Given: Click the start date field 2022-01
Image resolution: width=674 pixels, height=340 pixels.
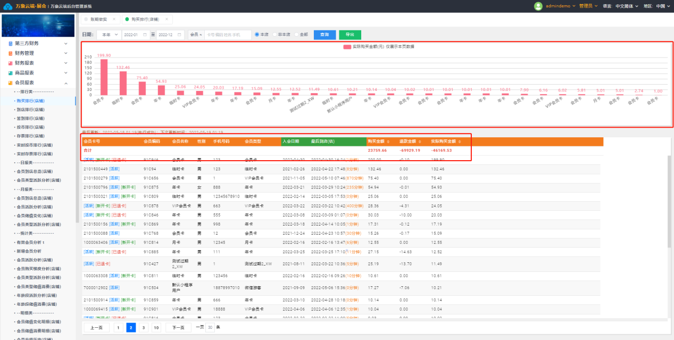Looking at the screenshot, I should tap(136, 35).
